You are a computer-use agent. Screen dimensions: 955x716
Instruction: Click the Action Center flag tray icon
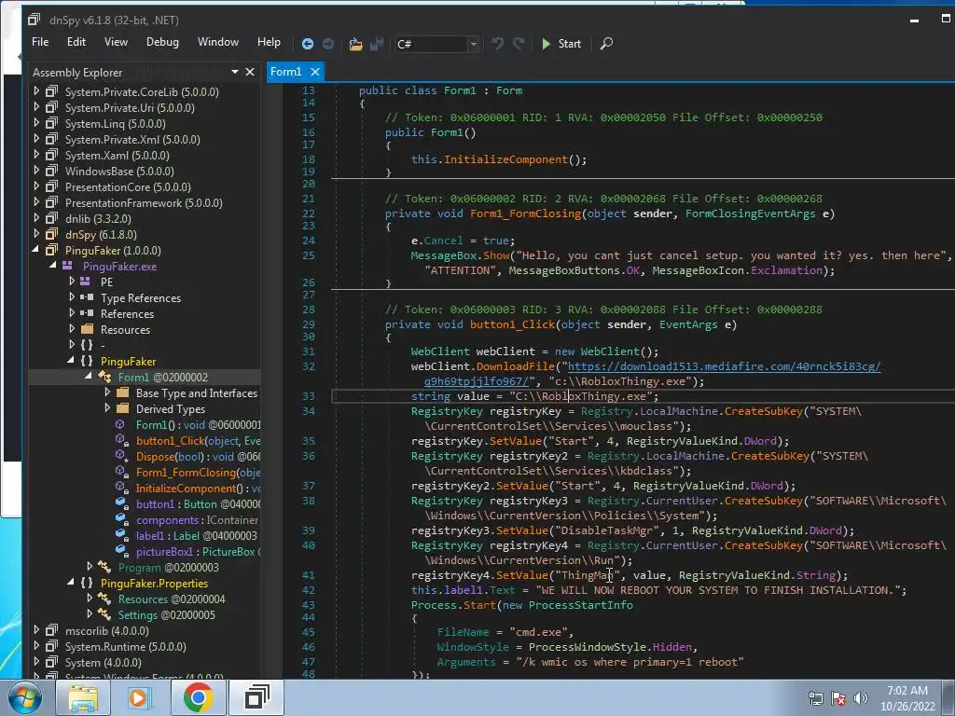coord(838,698)
